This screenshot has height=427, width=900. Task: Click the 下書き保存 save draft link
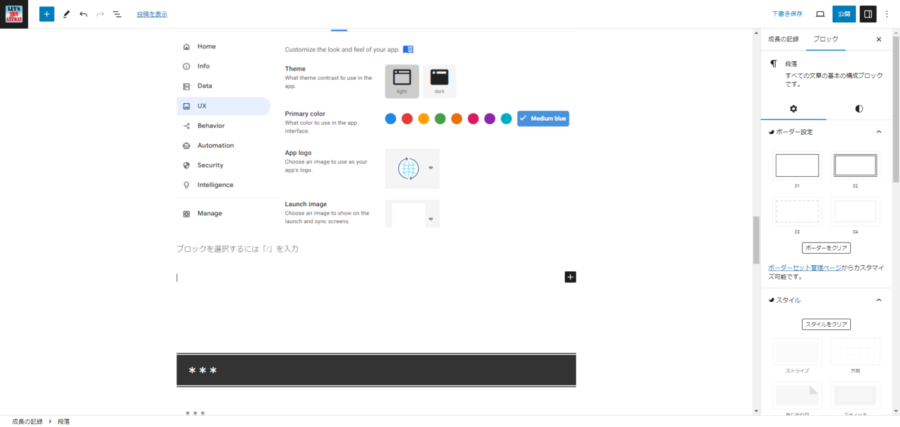coord(787,14)
